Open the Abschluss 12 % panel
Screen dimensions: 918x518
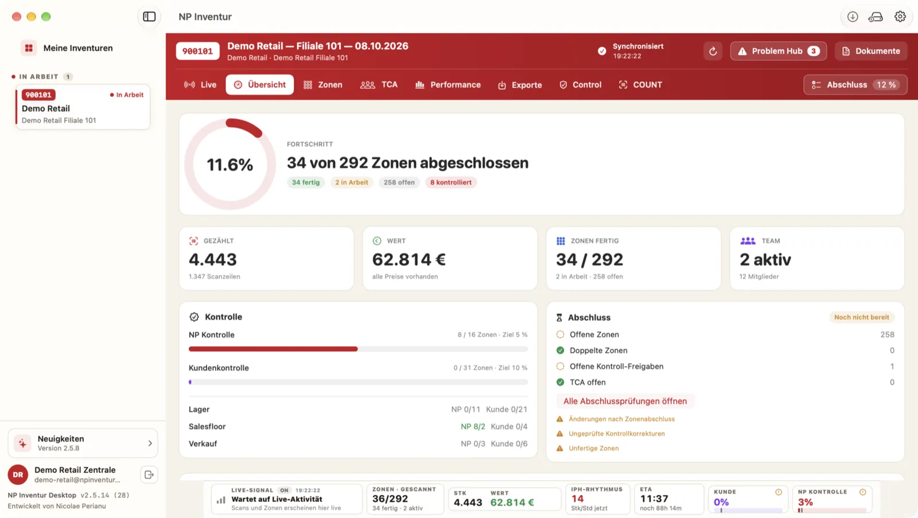[855, 85]
